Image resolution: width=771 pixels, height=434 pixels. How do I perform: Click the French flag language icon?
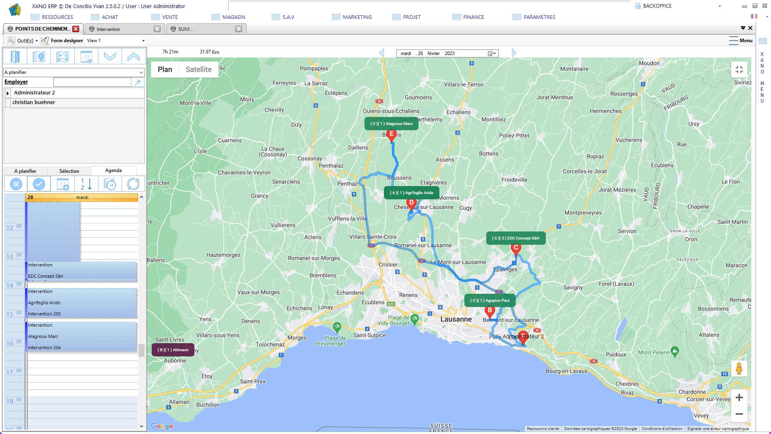[754, 16]
